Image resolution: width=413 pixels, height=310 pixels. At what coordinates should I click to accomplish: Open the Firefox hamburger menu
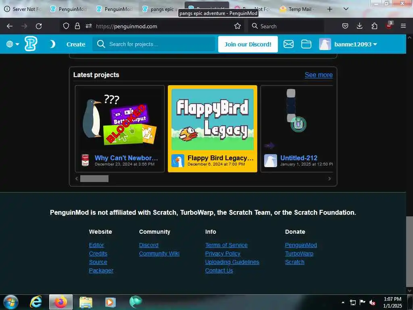[x=403, y=26]
